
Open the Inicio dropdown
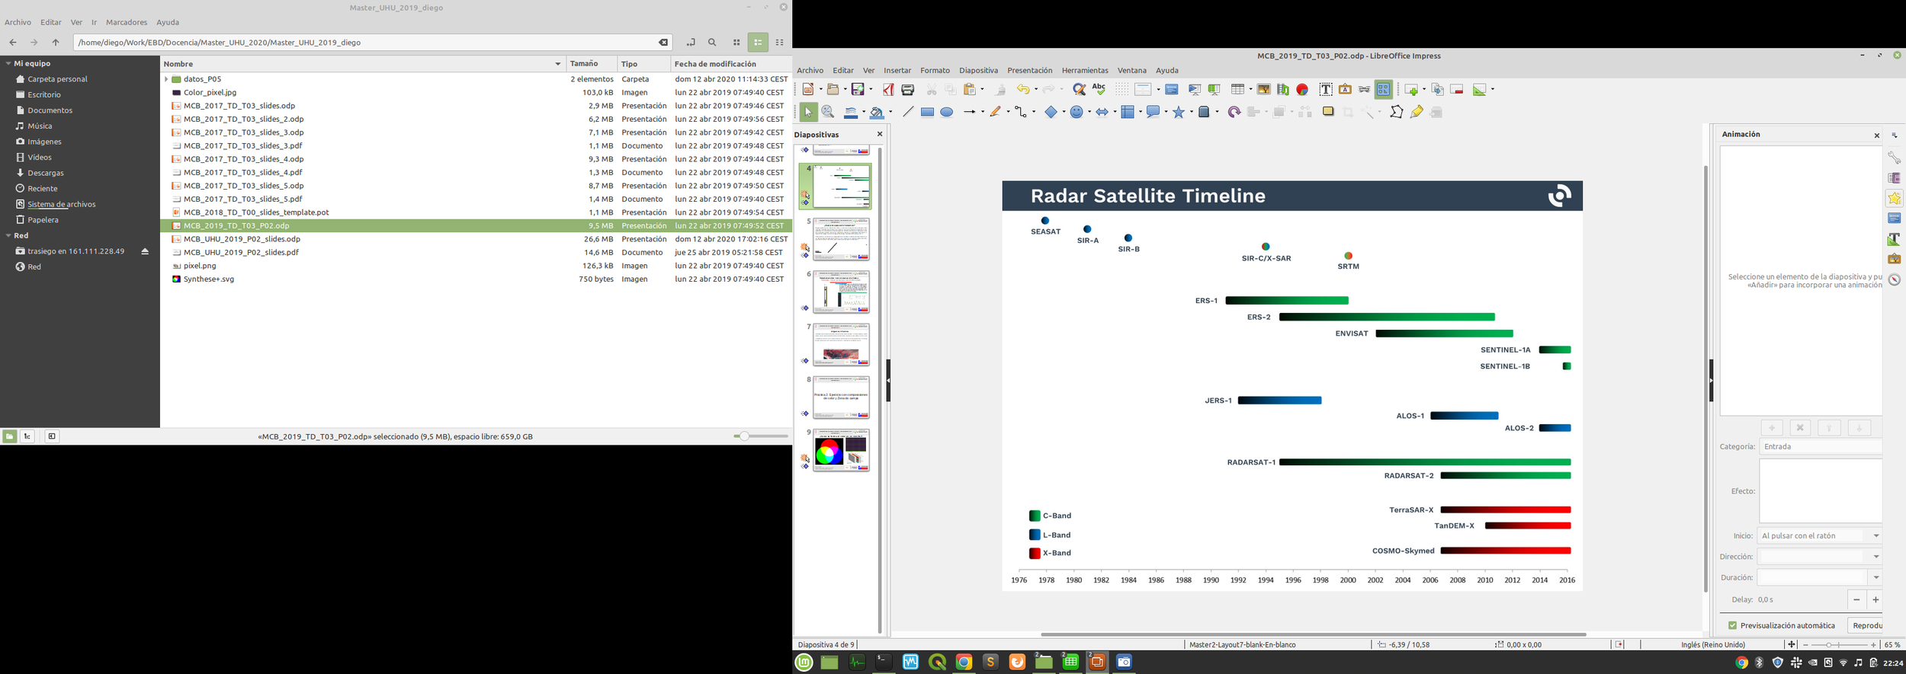[1819, 535]
